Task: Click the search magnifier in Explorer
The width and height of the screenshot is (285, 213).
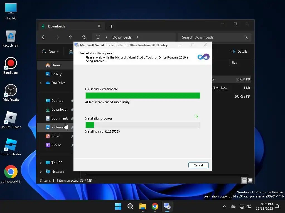Action: [246, 37]
